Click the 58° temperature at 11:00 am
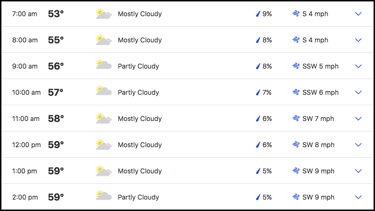The image size is (375, 211). [56, 119]
